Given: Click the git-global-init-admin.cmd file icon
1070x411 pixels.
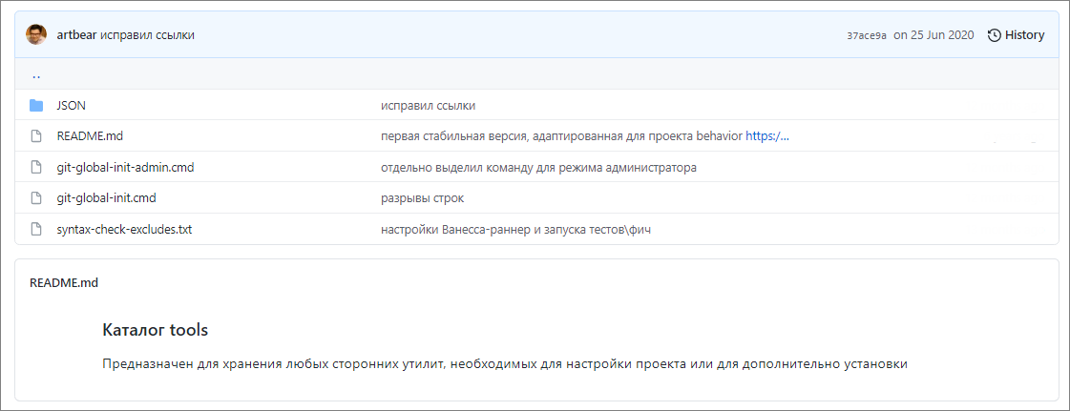Looking at the screenshot, I should coord(36,168).
